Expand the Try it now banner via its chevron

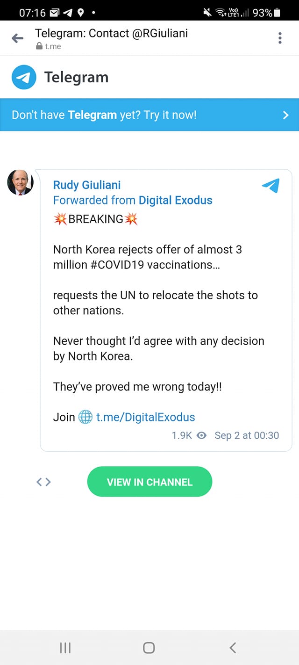pos(285,115)
